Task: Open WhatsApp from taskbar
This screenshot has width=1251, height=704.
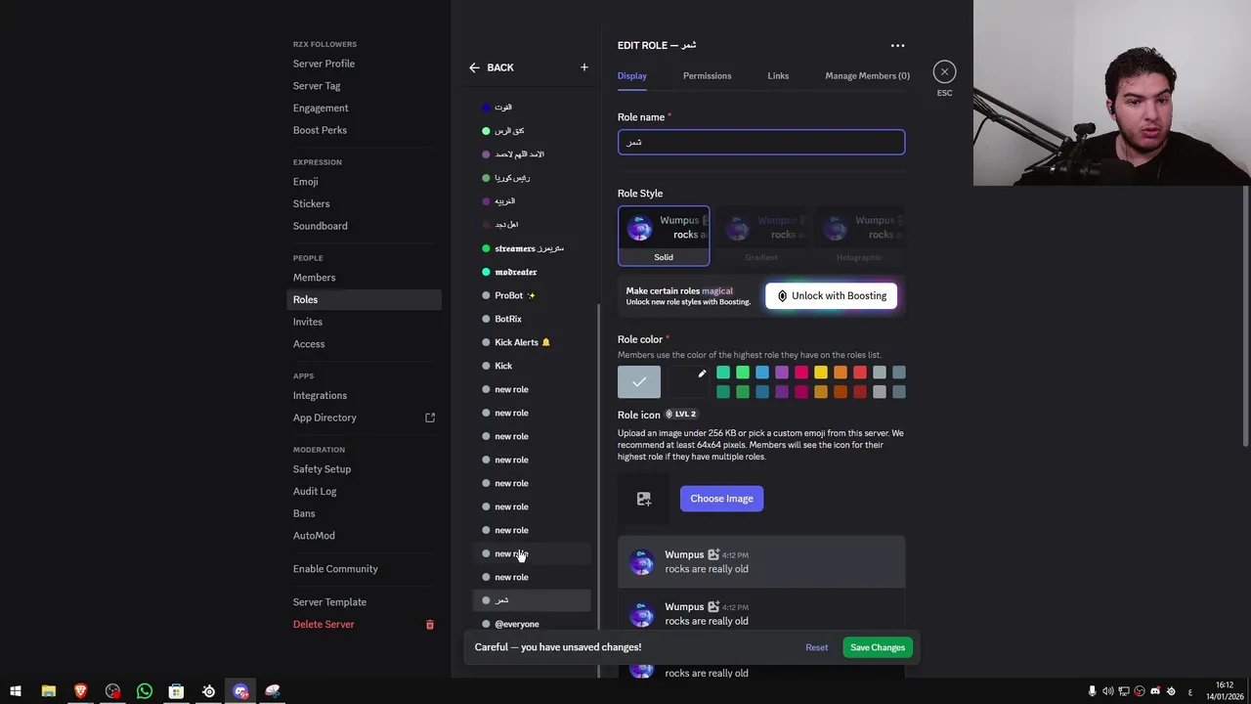Action: click(x=145, y=691)
